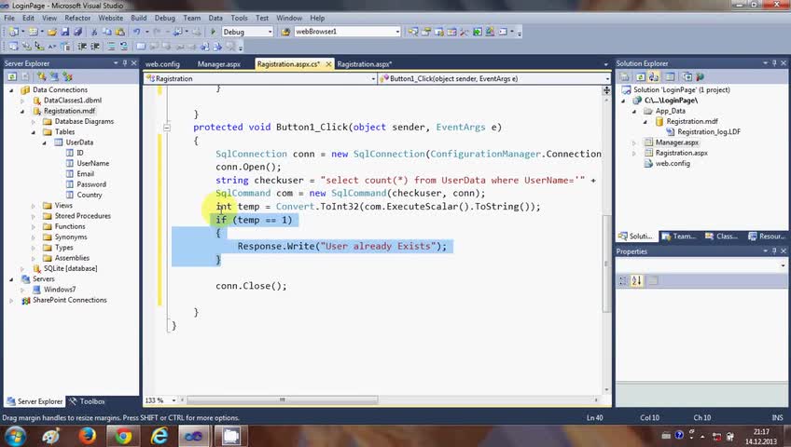Select Registration.mdf in Server Explorer
This screenshot has height=447, width=791.
pyautogui.click(x=69, y=111)
